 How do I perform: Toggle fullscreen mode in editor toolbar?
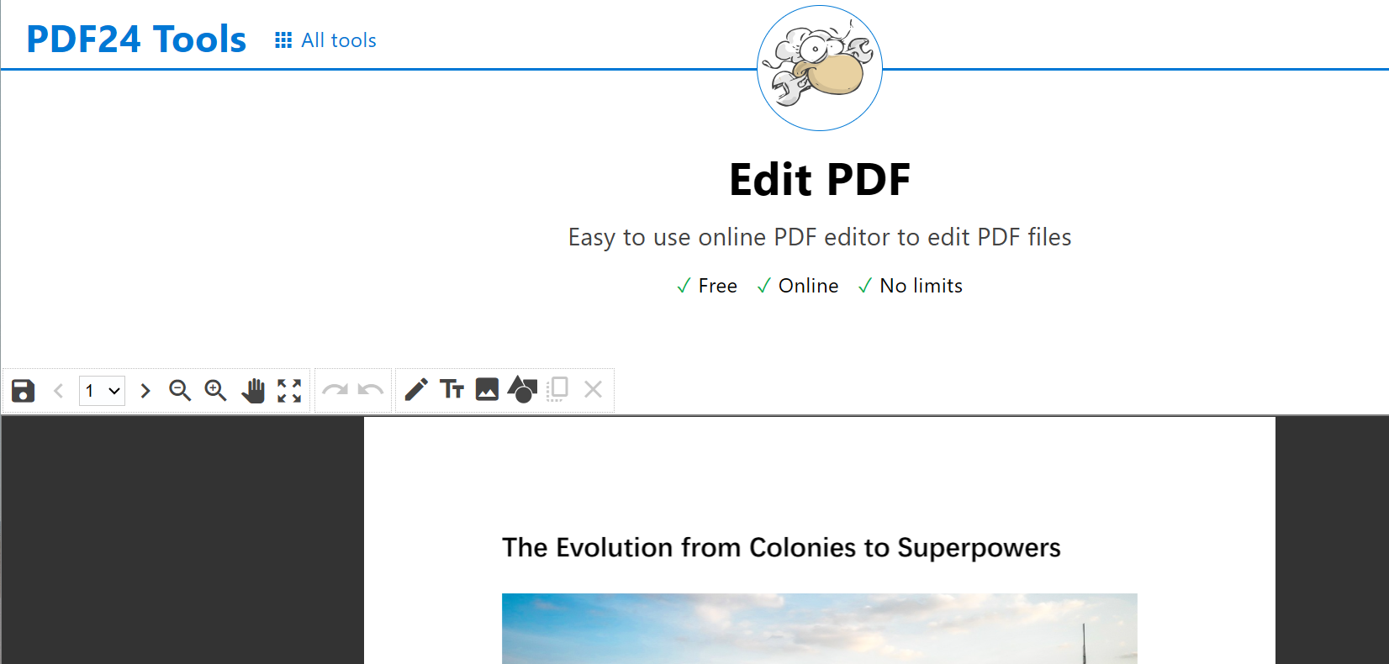tap(289, 390)
